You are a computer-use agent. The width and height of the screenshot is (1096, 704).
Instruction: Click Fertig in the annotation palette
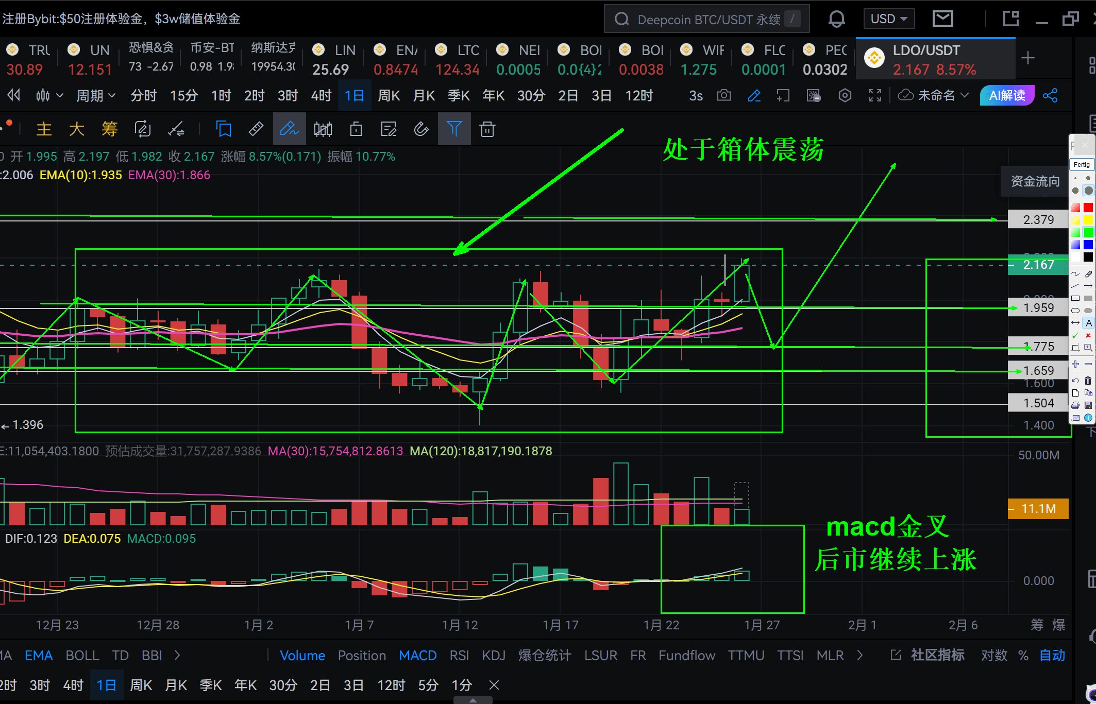pyautogui.click(x=1082, y=165)
